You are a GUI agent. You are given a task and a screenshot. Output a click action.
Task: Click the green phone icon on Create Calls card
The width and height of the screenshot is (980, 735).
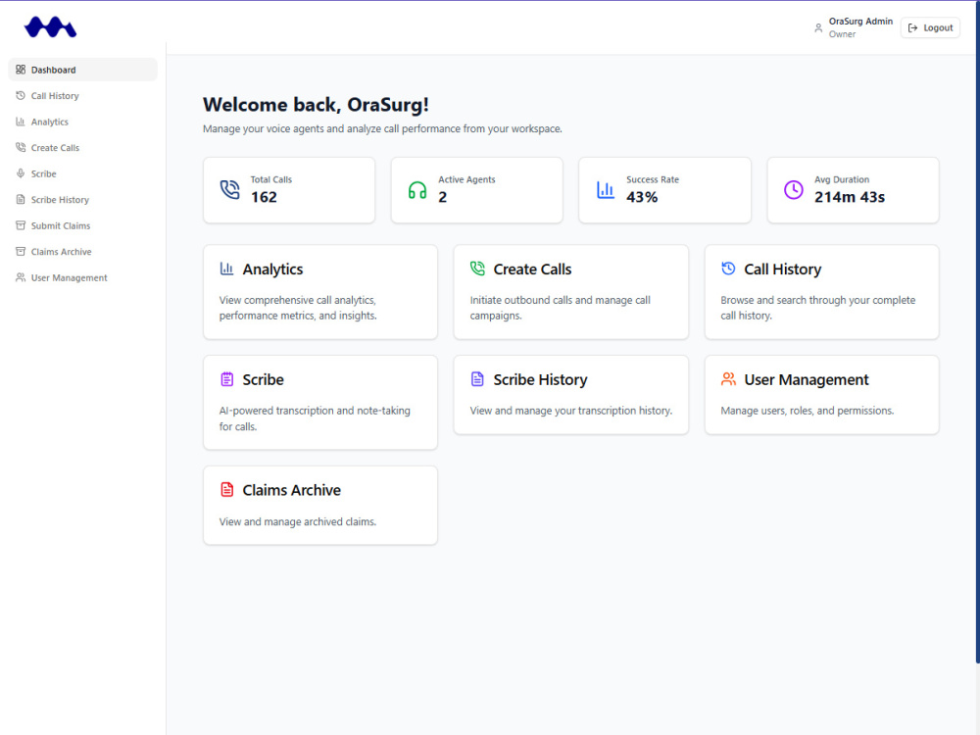point(477,269)
